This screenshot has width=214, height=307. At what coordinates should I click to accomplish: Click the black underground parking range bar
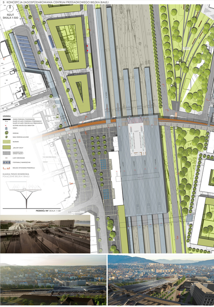pyautogui.click(x=7, y=120)
